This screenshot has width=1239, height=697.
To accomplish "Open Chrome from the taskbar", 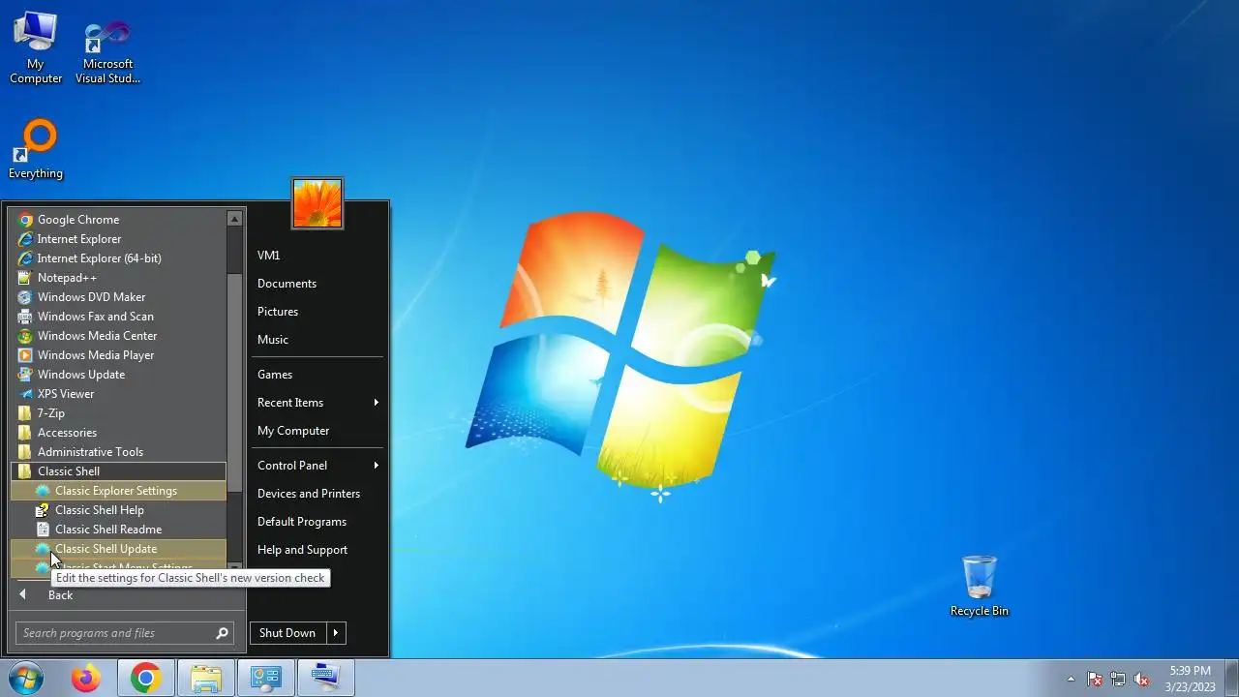I will point(146,678).
